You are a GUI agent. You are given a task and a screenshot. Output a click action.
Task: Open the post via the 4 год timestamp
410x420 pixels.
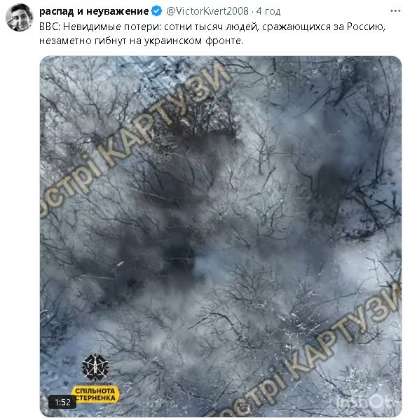[268, 11]
